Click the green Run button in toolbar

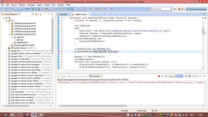(33, 9)
